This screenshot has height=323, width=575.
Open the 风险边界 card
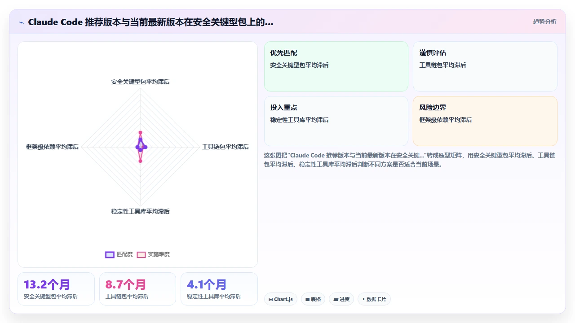tap(485, 121)
